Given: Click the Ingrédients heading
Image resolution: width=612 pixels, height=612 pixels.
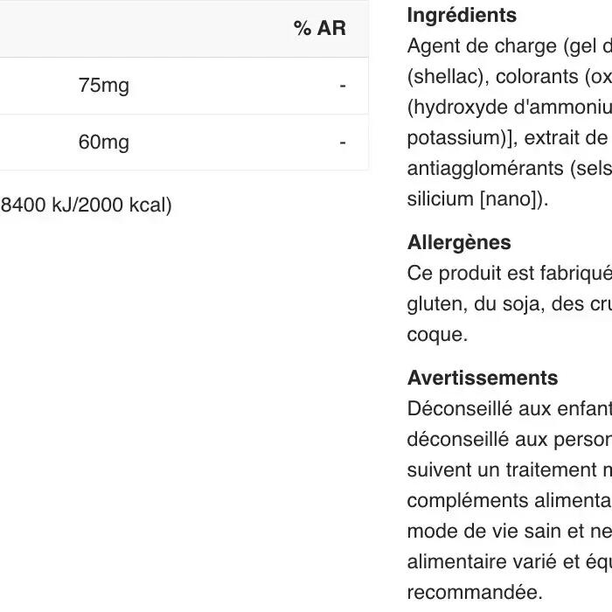Looking at the screenshot, I should click(462, 15).
